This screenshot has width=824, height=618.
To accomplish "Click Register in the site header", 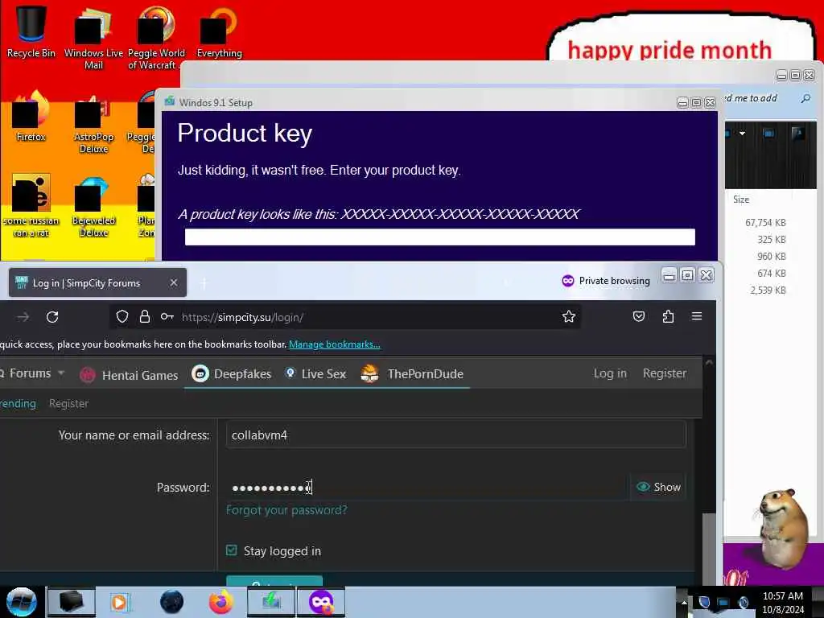I will 664,373.
